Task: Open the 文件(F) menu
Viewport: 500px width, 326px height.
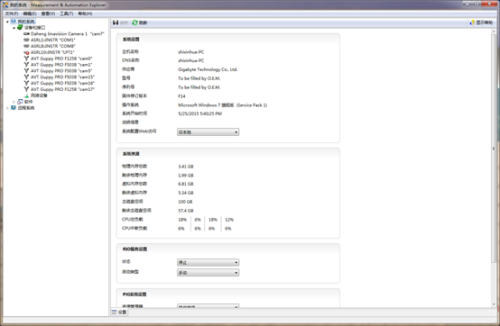Action: 12,14
